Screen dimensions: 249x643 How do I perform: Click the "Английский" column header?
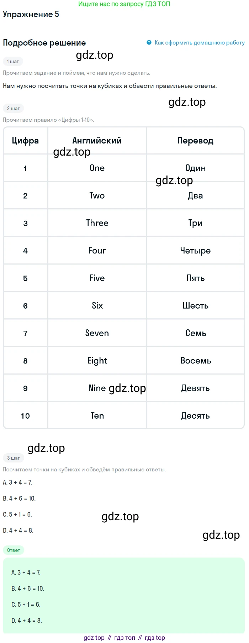point(97,141)
